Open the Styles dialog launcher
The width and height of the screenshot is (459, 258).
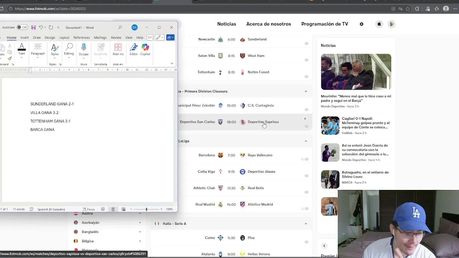point(60,64)
